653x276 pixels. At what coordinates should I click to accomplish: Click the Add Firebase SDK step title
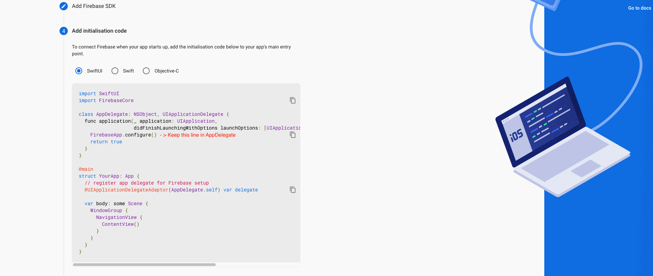(94, 6)
